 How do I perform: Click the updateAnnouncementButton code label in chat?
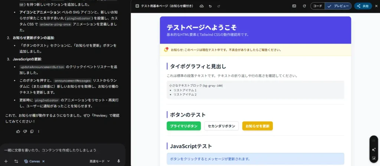click(x=42, y=67)
